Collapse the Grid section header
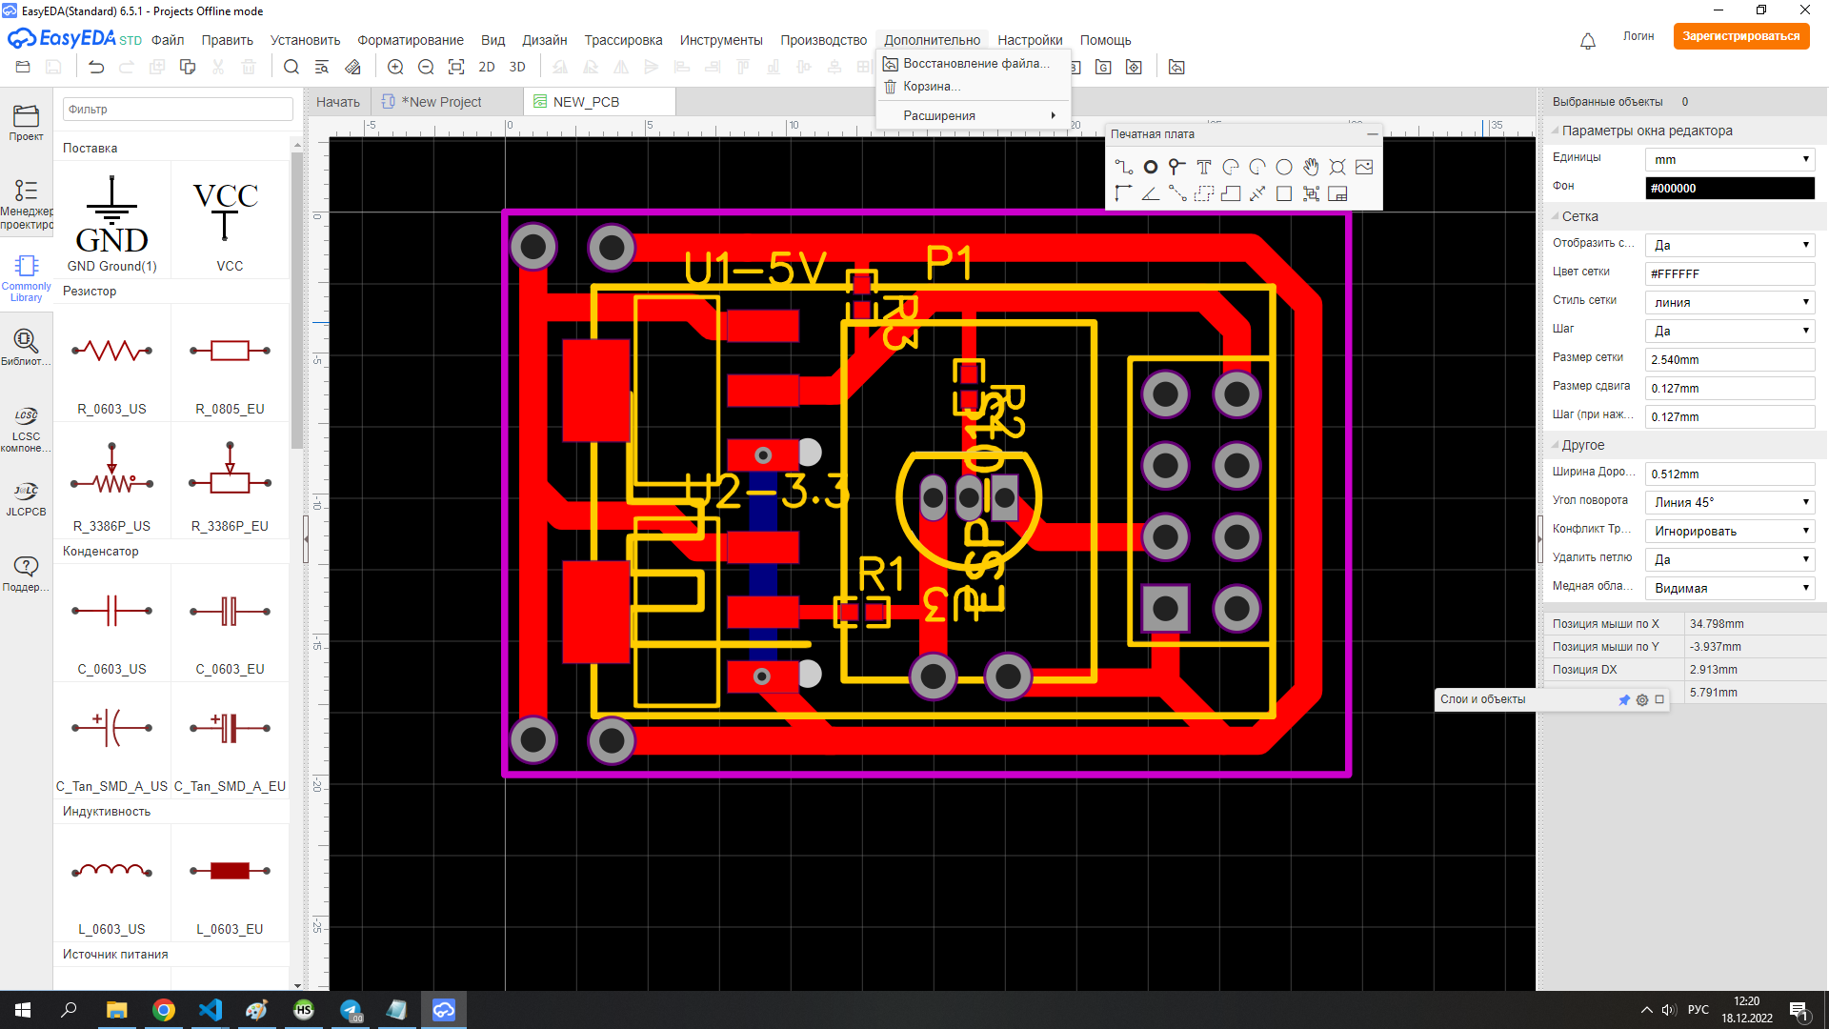The width and height of the screenshot is (1829, 1029). pyautogui.click(x=1579, y=216)
